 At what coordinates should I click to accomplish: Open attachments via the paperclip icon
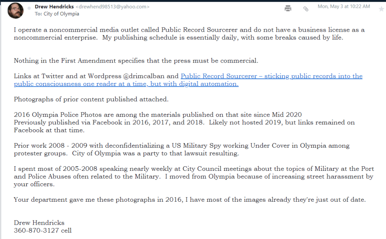(x=306, y=8)
